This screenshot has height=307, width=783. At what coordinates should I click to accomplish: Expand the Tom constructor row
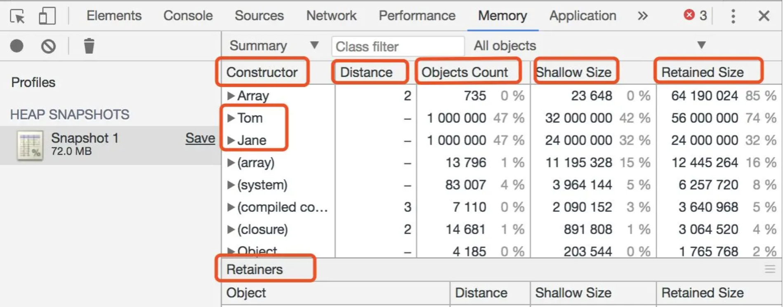pyautogui.click(x=231, y=118)
